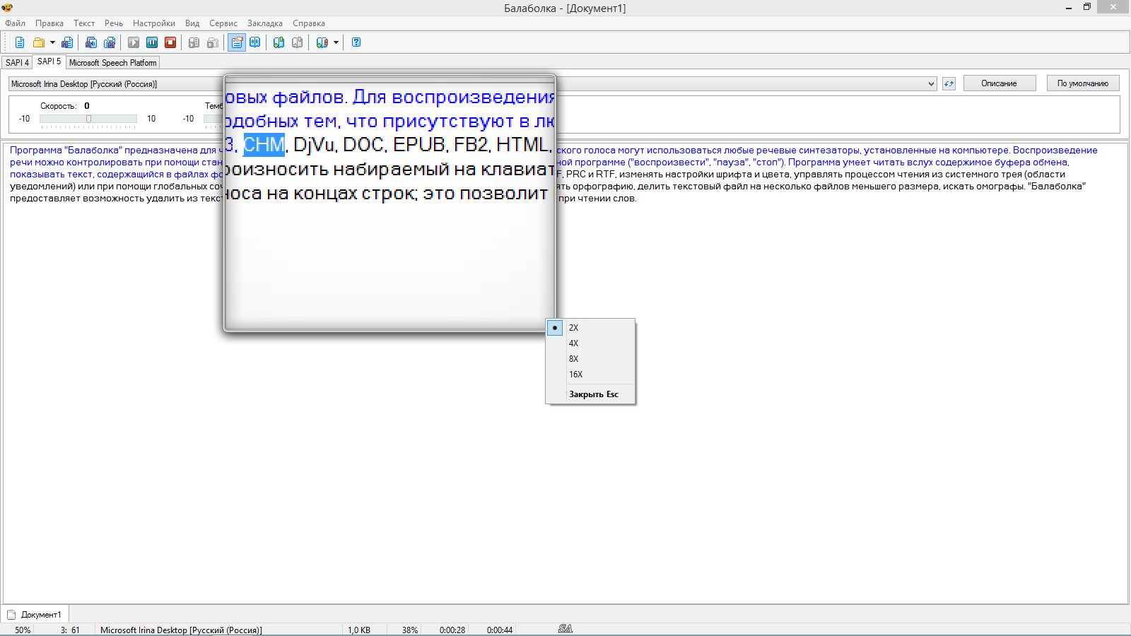Viewport: 1131px width, 636px height.
Task: Select the Документ1 document tab at bottom
Action: tap(40, 615)
